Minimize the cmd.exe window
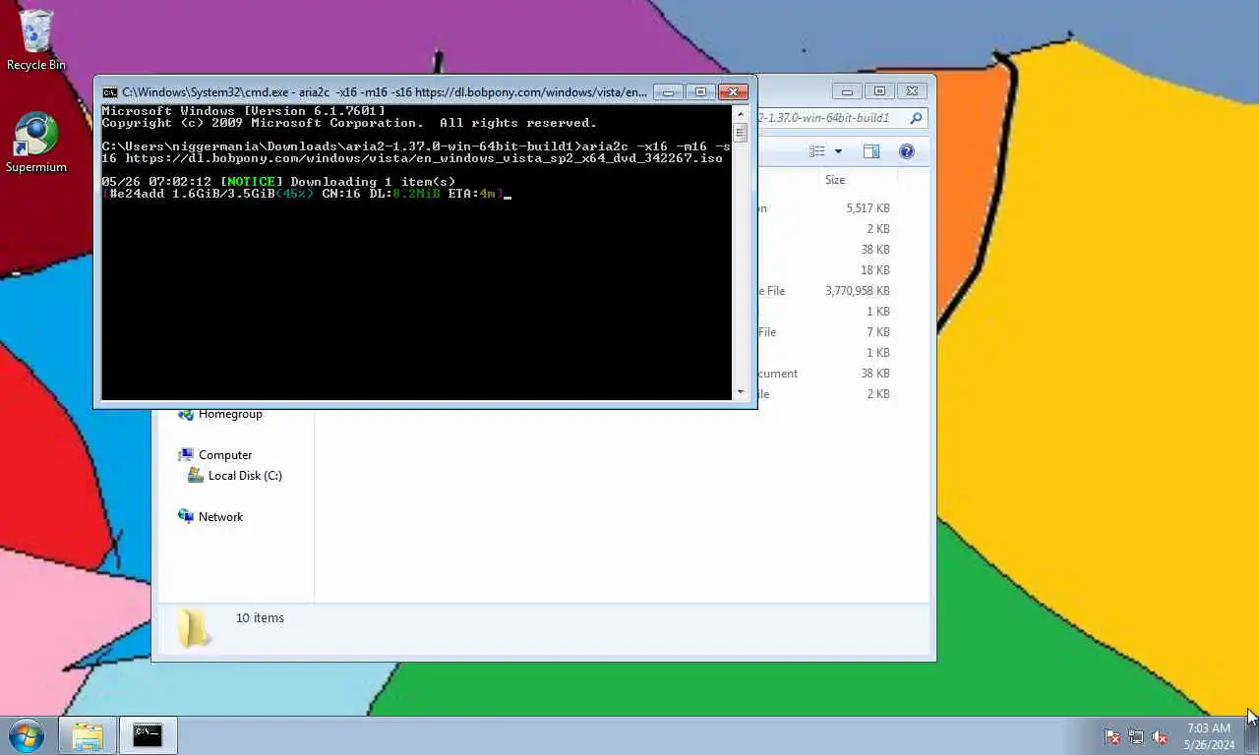 pyautogui.click(x=668, y=92)
